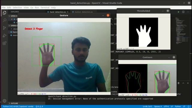Click the webcam frame in Gesture window
Viewport: 192px width, 108px height.
tap(64, 57)
